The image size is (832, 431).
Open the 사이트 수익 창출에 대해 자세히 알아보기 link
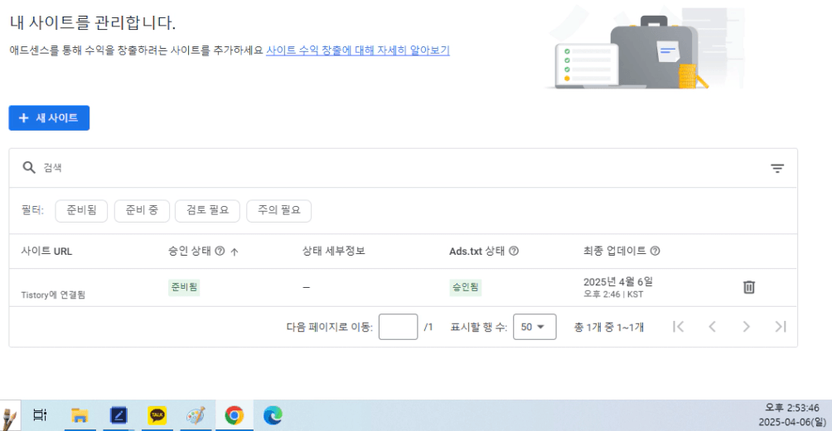pos(358,50)
